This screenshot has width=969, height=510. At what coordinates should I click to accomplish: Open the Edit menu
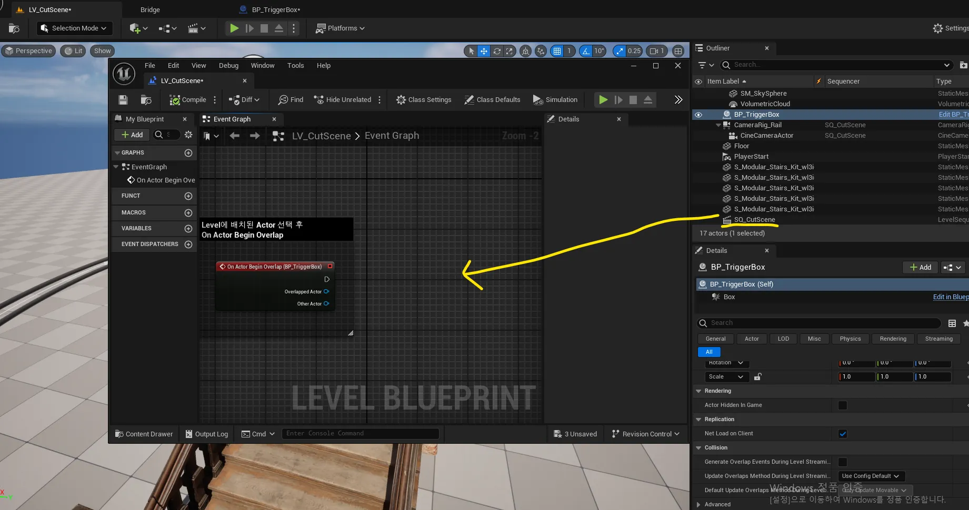[173, 66]
